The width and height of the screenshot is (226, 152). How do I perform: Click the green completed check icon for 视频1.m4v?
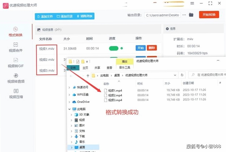tap(122, 49)
